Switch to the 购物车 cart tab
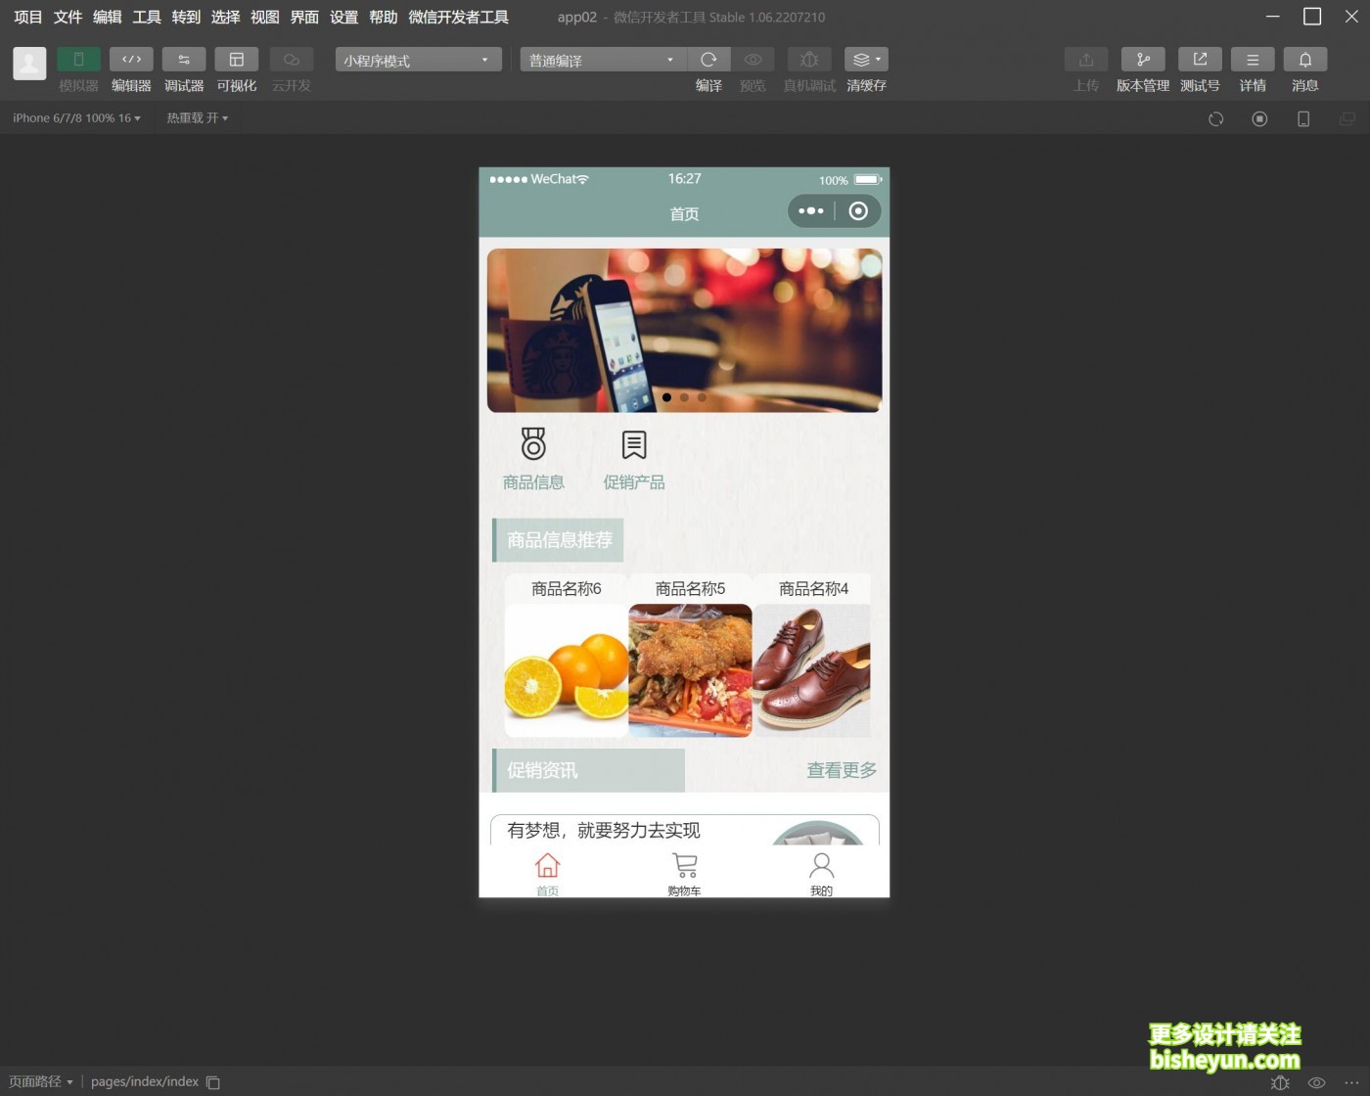Screen dimensions: 1370x1096 [685, 874]
